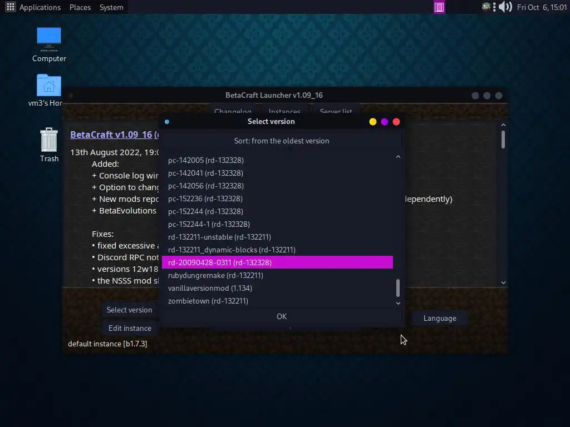Click version list scrollbar down arrow

tap(398, 303)
